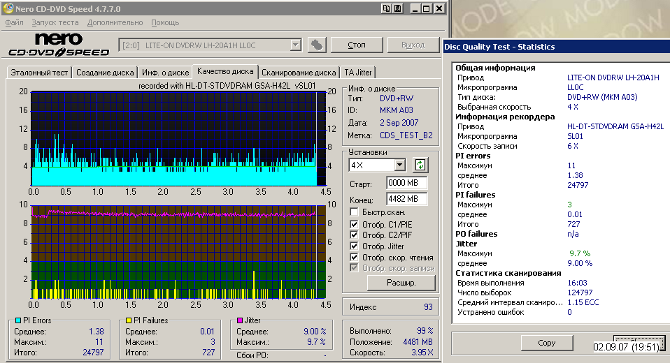The image size is (670, 363).
Task: Click the Nero app icon in title bar
Action: pos(8,8)
